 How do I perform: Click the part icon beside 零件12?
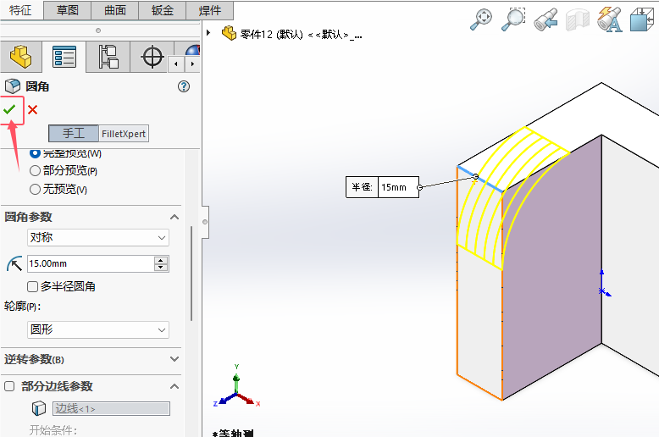click(x=229, y=33)
